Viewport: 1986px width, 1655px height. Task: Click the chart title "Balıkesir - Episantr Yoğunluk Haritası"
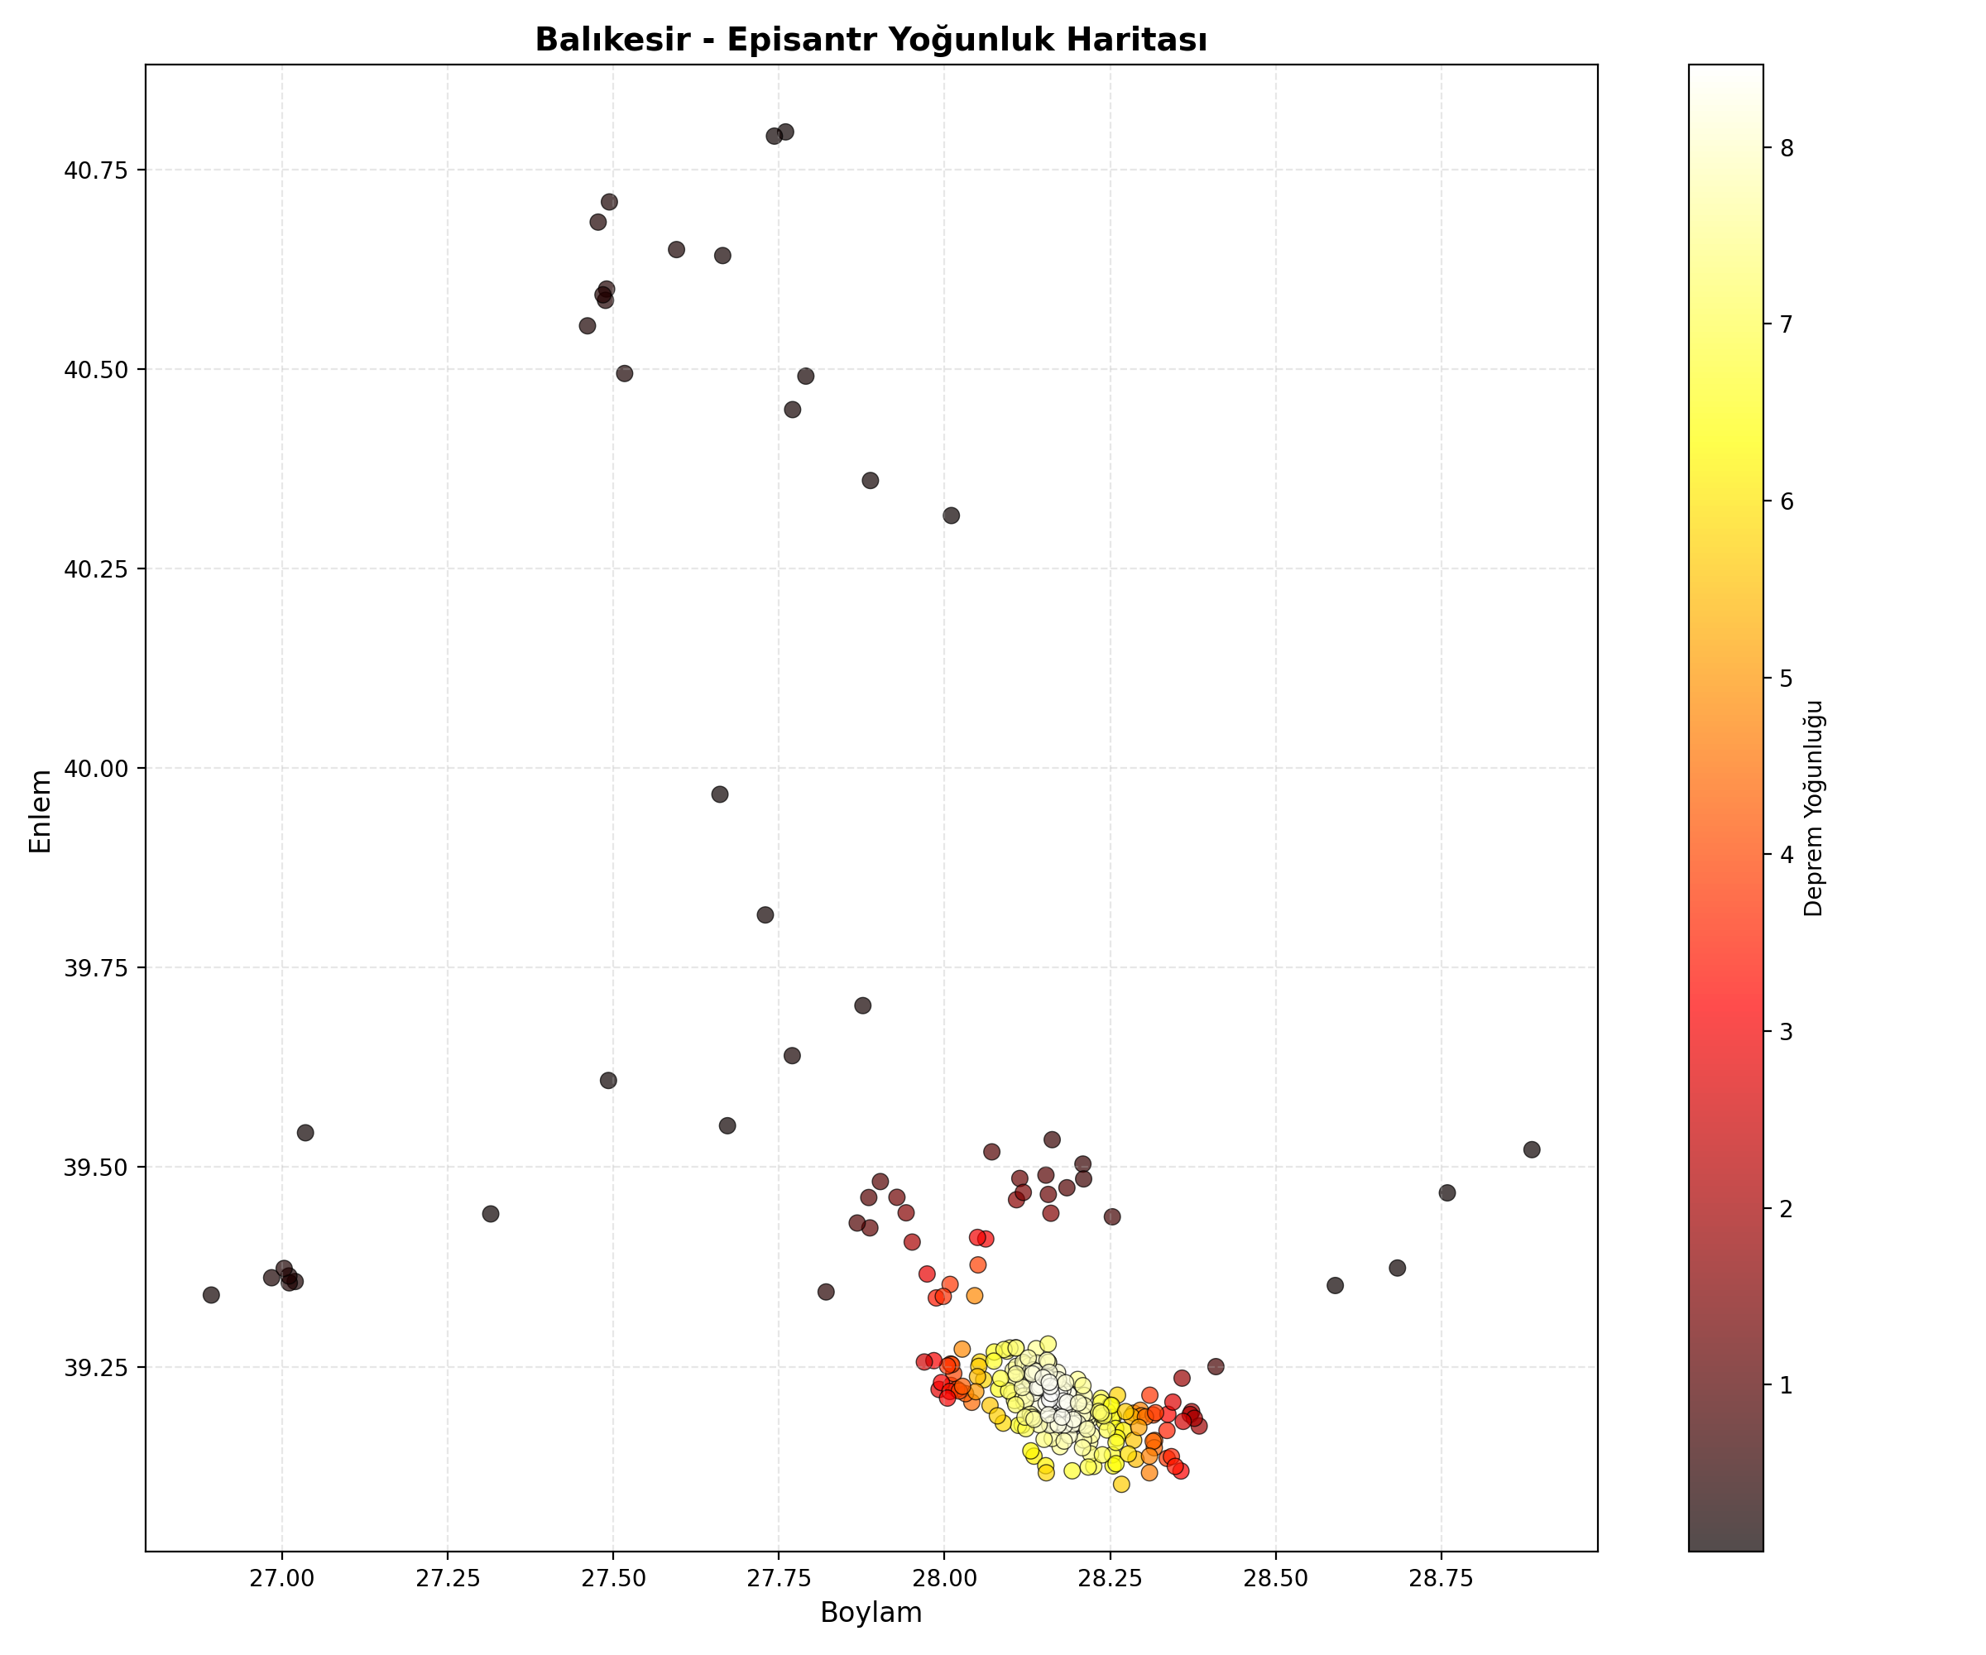pos(871,40)
